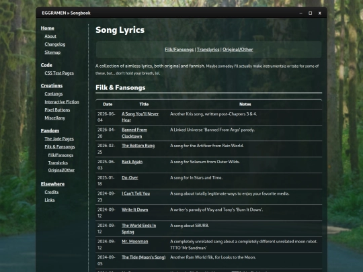363x272 pixels.
Task: Open Filk & Fansongs sidebar link
Action: (x=60, y=147)
